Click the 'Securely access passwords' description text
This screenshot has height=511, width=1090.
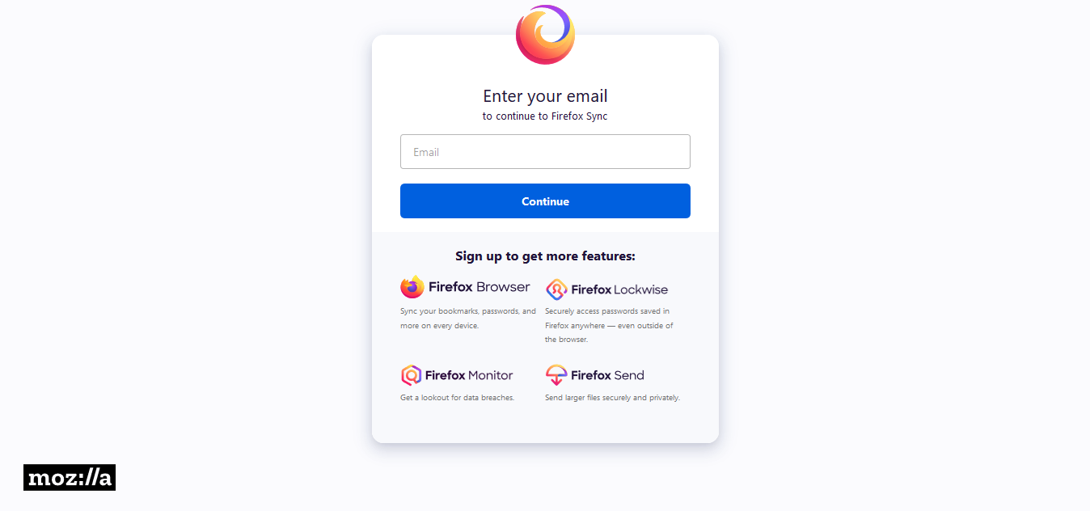coord(609,325)
